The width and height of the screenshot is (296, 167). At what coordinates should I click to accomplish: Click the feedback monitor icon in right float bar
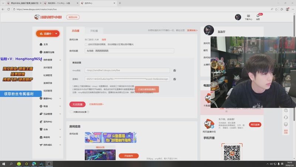click(286, 124)
